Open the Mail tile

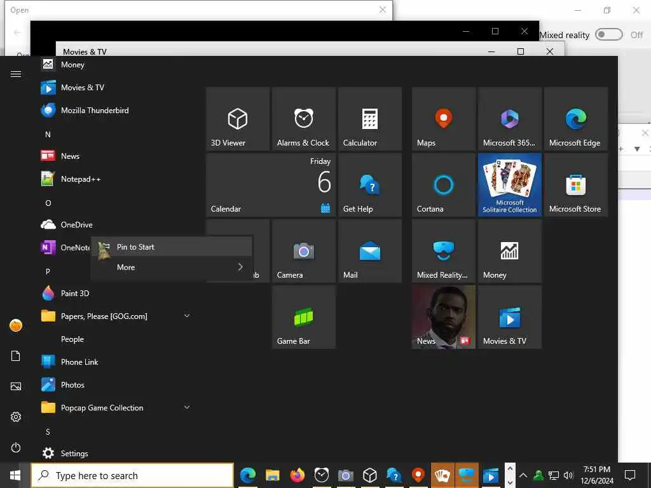tap(369, 251)
